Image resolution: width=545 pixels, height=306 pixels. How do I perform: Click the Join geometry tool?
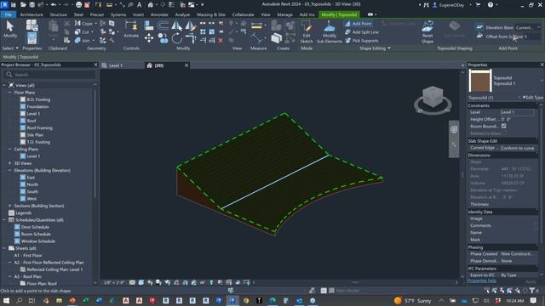coord(83,41)
